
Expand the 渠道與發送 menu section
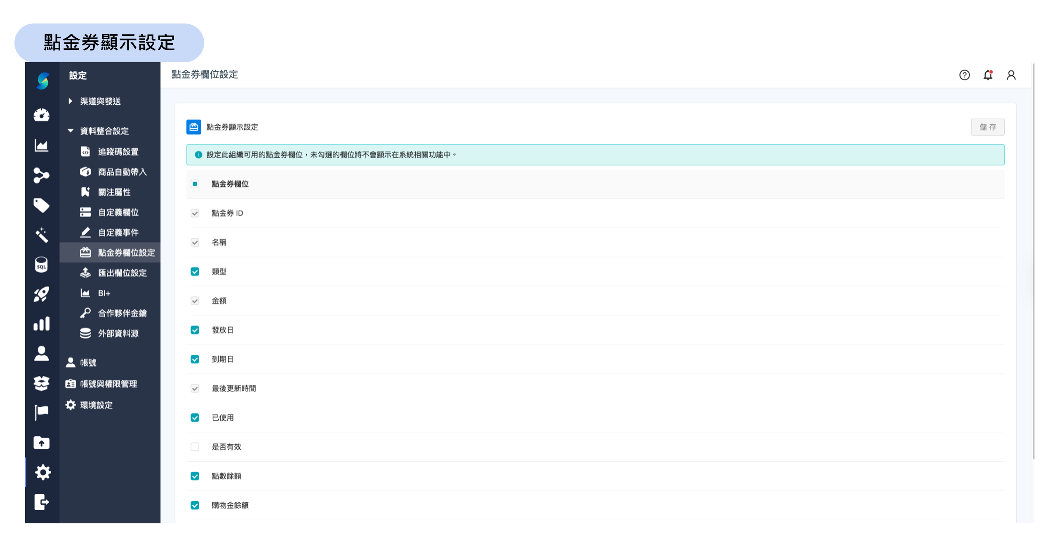point(100,101)
